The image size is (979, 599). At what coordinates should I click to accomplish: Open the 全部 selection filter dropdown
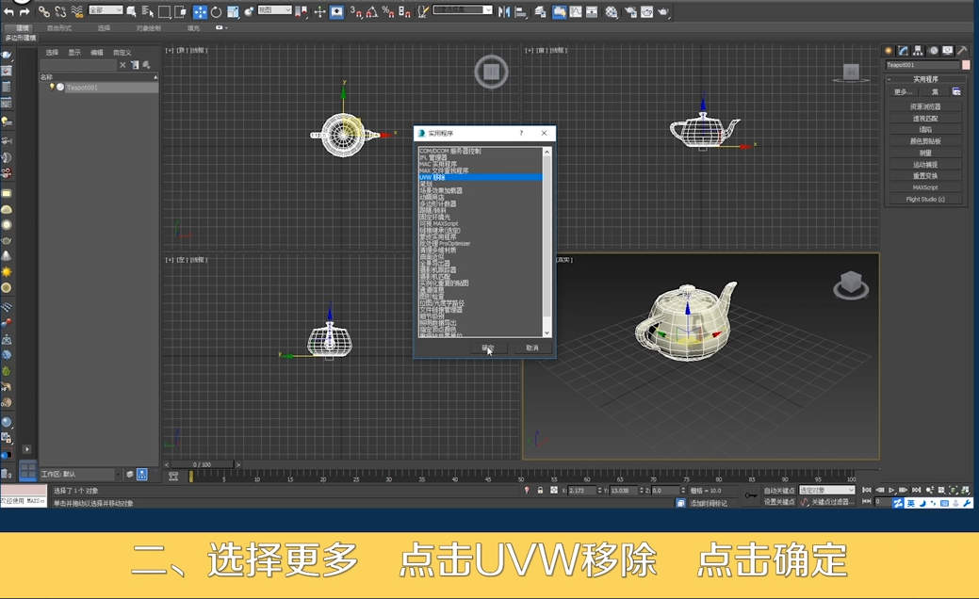pyautogui.click(x=106, y=10)
